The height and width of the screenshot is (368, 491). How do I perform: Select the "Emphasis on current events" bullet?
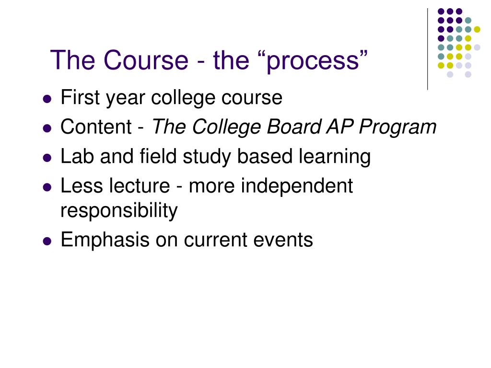click(x=187, y=240)
